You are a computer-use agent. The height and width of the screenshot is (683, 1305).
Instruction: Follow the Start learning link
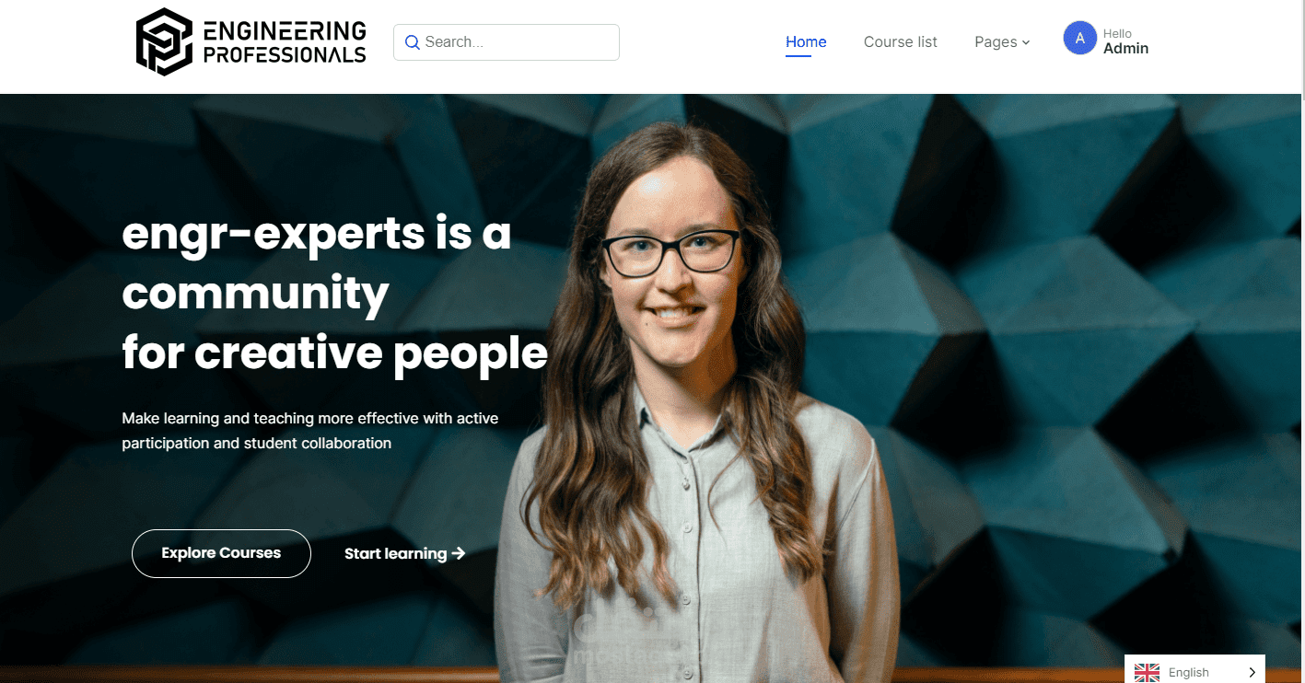point(404,553)
